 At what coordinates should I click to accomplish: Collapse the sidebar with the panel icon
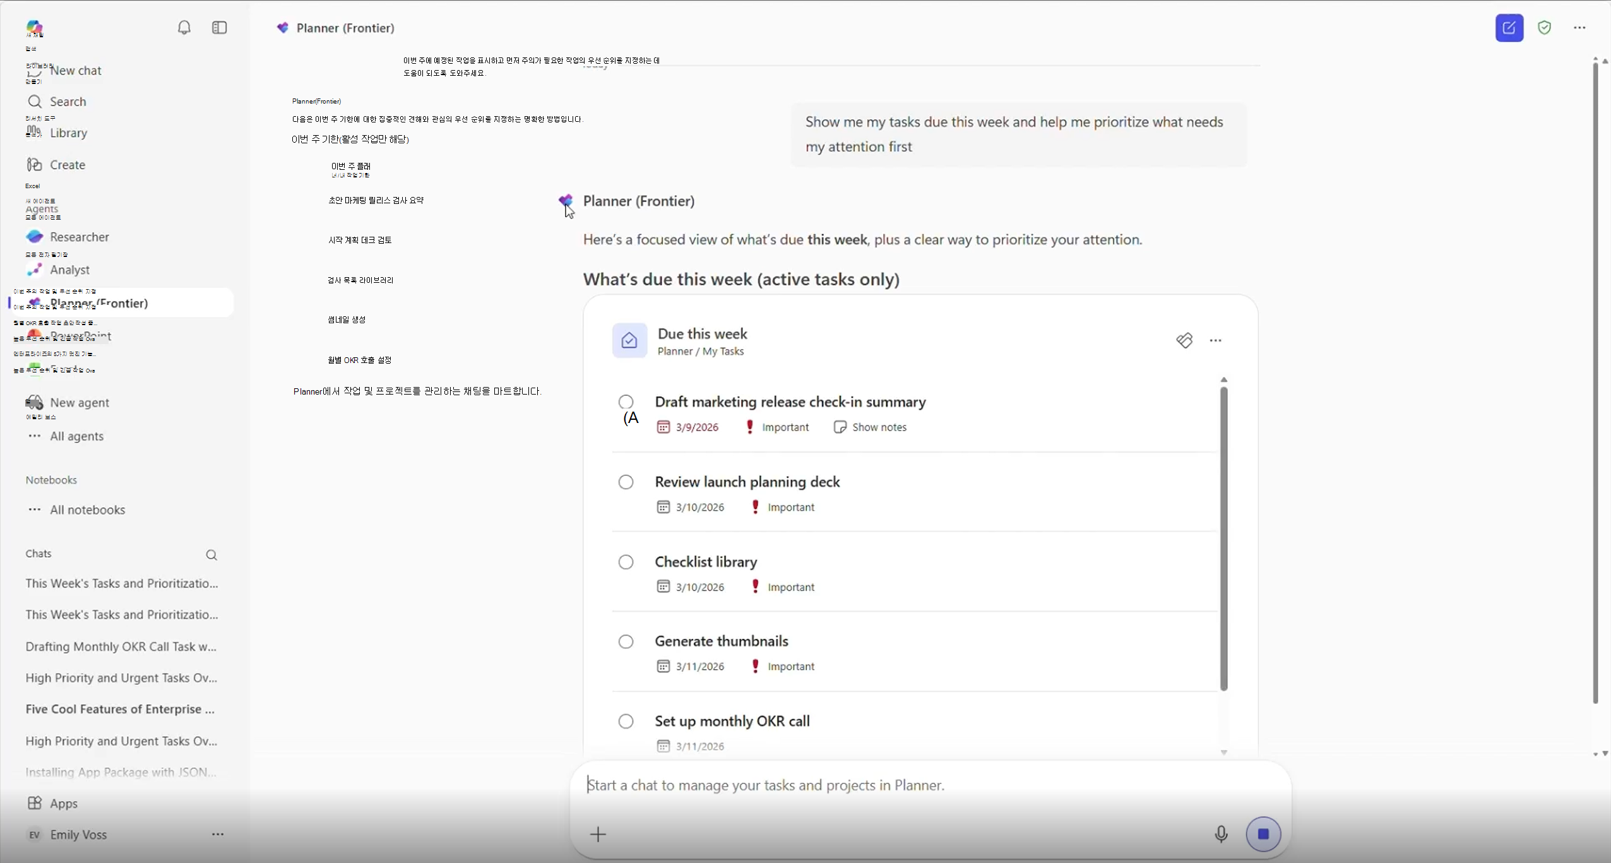pos(219,28)
